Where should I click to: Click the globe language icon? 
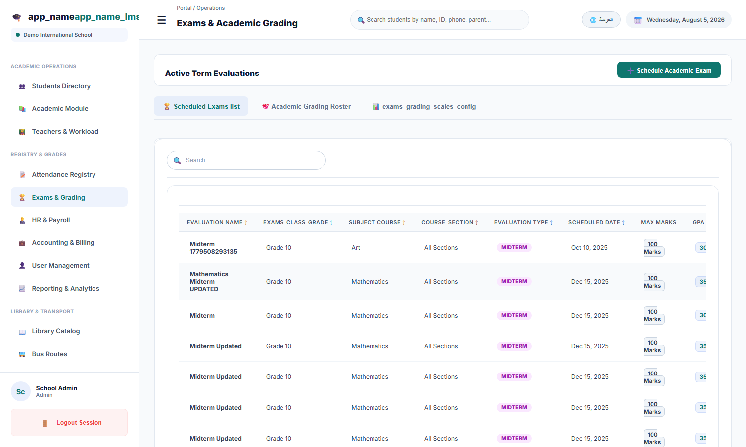tap(593, 20)
